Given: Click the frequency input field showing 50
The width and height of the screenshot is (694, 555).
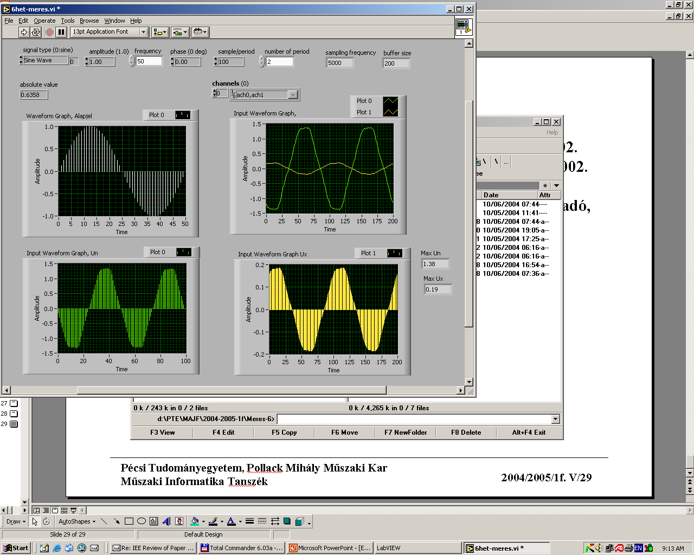Looking at the screenshot, I should (x=149, y=61).
